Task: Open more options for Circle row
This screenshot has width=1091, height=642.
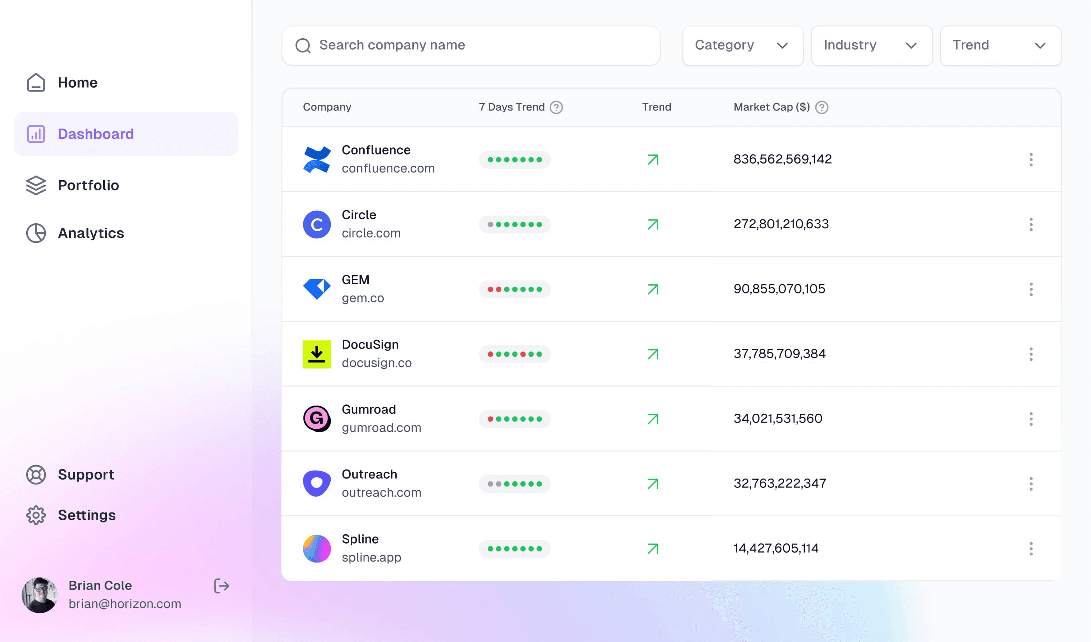Action: [1031, 224]
